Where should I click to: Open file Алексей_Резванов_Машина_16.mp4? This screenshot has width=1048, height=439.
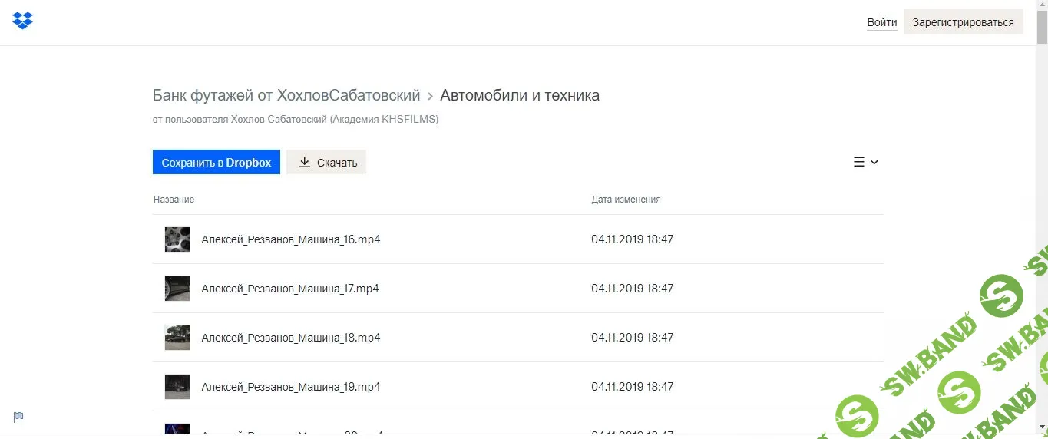pyautogui.click(x=291, y=239)
